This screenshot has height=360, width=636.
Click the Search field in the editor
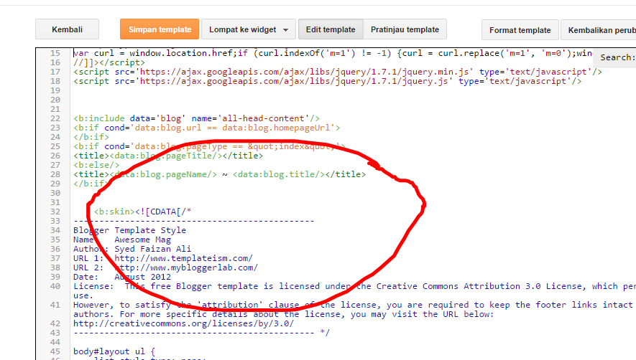coord(616,57)
